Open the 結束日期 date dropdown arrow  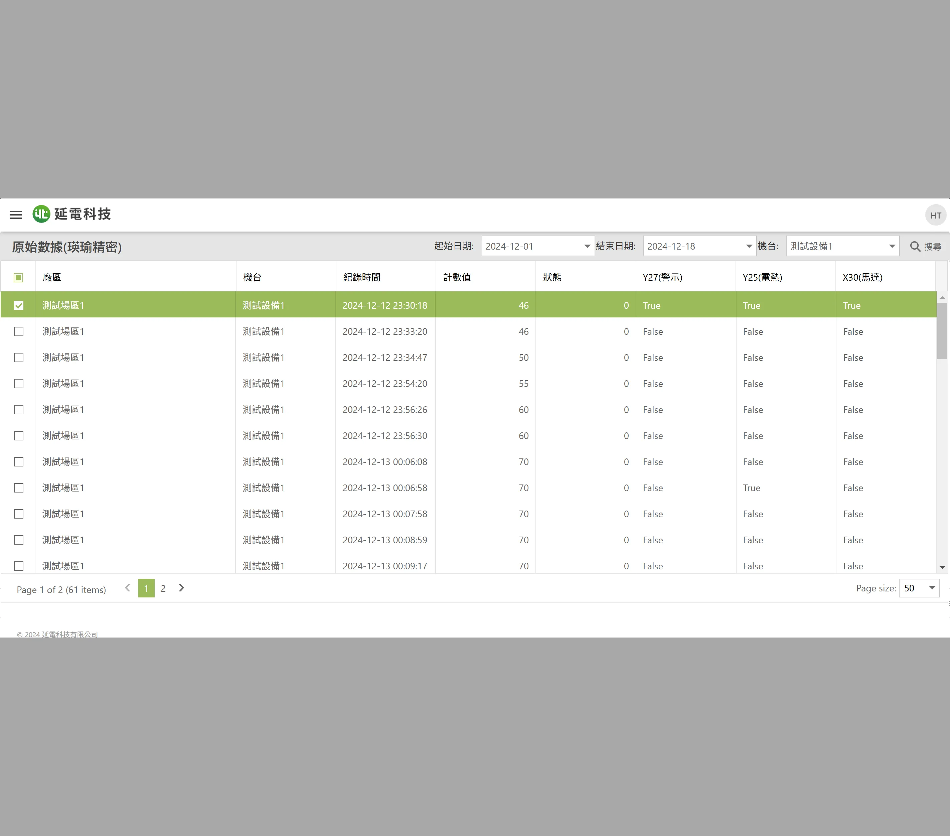click(x=749, y=247)
